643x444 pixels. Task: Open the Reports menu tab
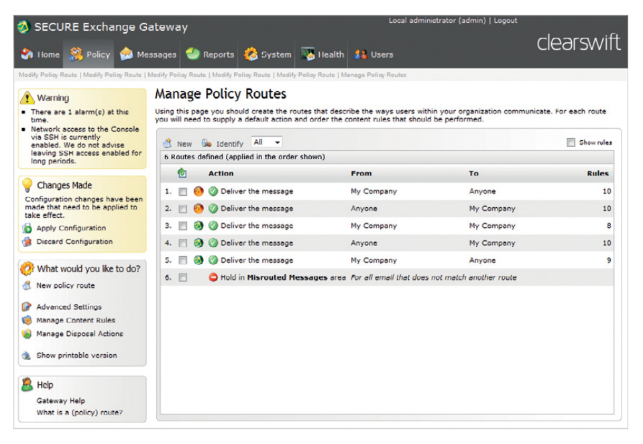pyautogui.click(x=210, y=54)
